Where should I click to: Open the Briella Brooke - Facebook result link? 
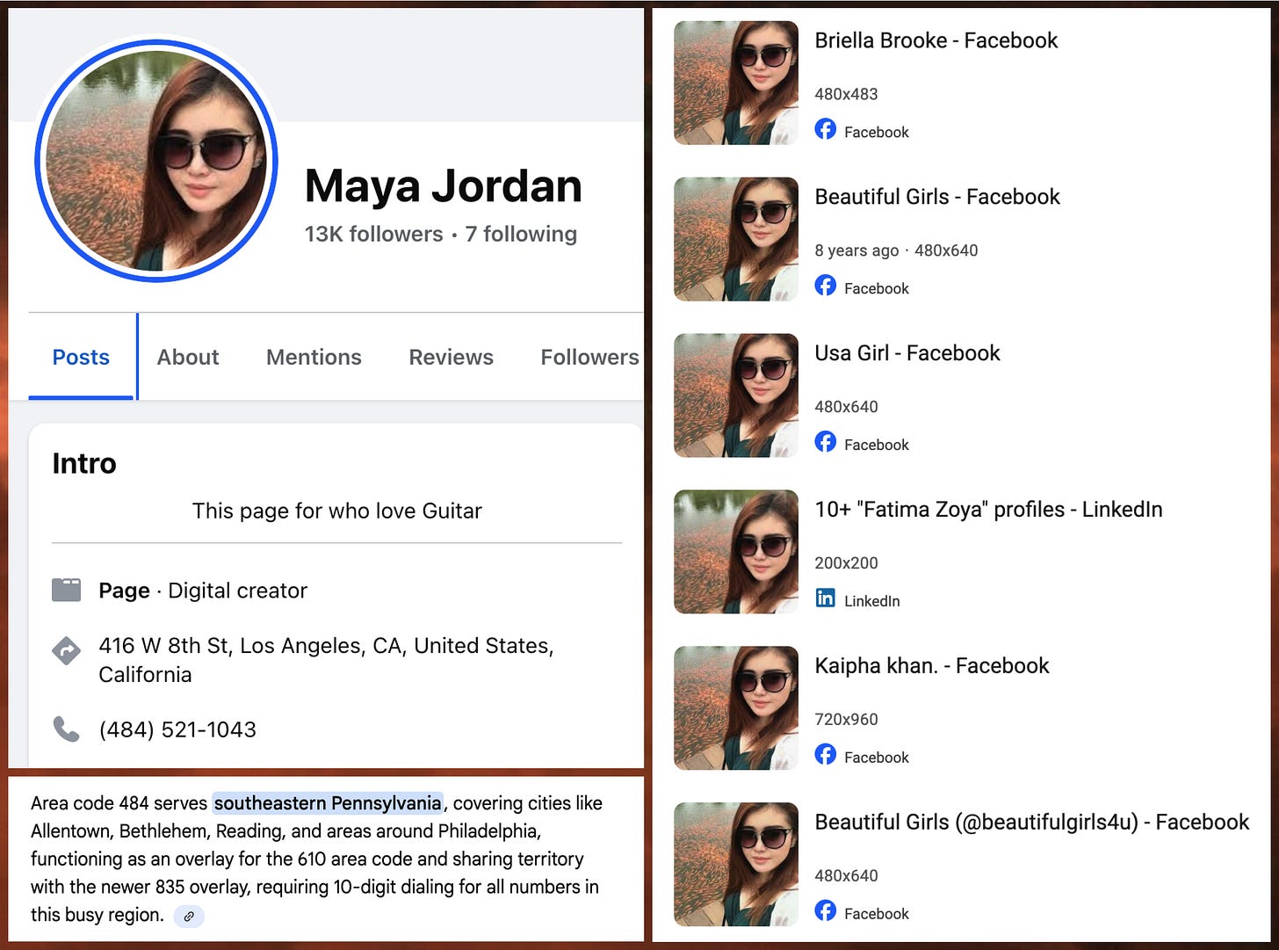click(x=936, y=40)
